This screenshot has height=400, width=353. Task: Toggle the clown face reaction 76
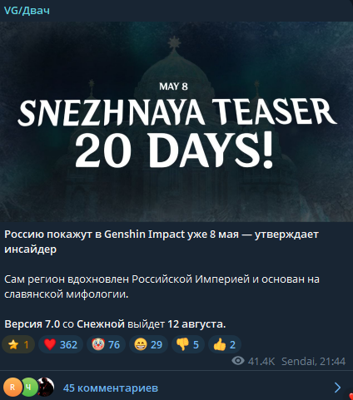pyautogui.click(x=106, y=344)
